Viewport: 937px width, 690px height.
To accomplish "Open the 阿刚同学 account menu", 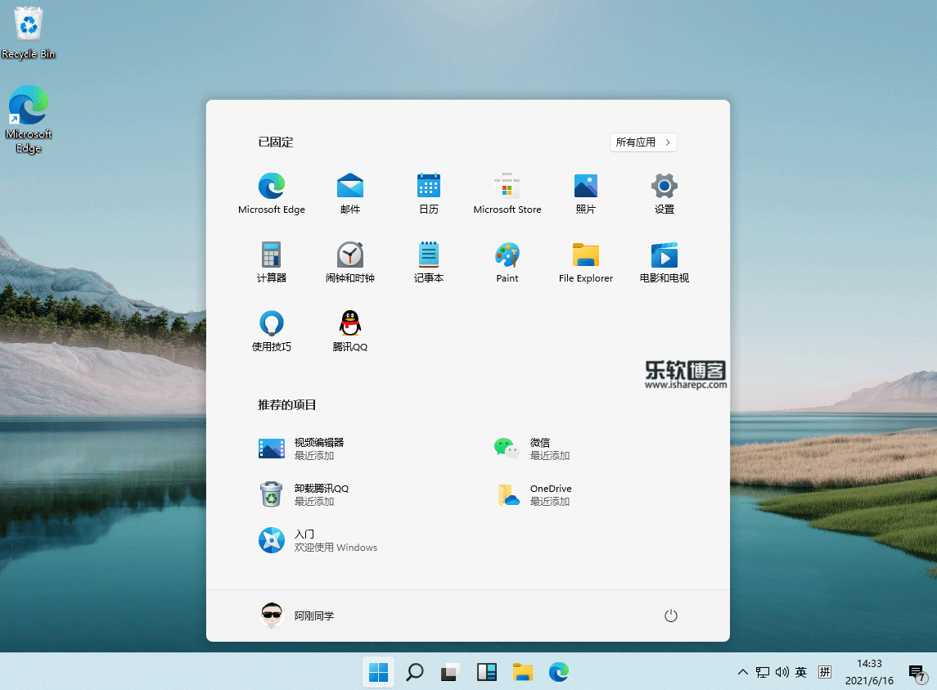I will tap(297, 616).
